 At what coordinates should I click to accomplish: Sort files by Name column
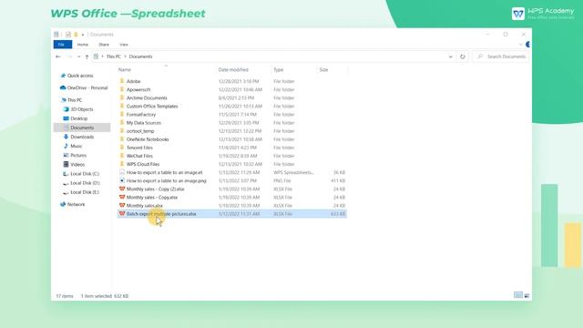(x=125, y=70)
